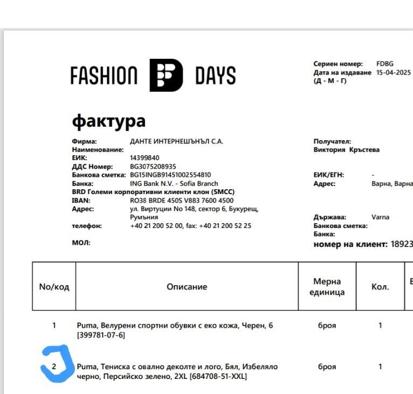Click 'броя' unit in row 1
Viewport: 413px width, 394px height.
tap(327, 326)
